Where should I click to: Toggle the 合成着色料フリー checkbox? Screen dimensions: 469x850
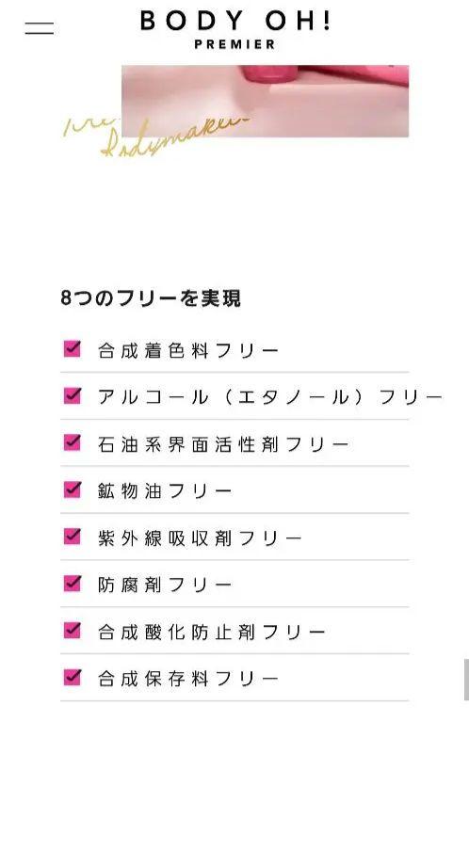73,348
